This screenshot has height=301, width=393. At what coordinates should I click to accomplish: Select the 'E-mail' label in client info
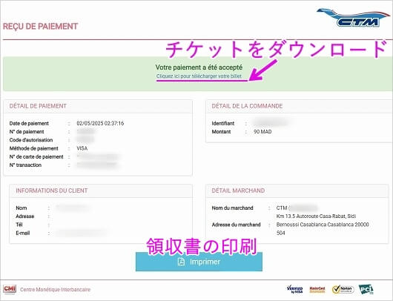[23, 233]
